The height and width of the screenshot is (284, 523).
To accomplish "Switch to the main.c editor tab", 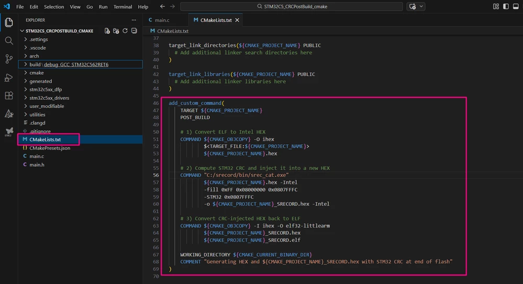I will [159, 20].
